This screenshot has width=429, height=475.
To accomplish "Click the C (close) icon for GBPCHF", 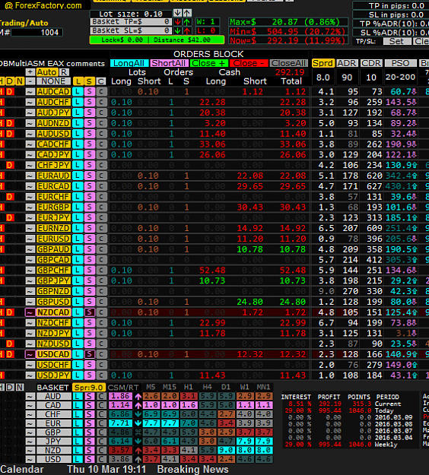I will point(101,271).
